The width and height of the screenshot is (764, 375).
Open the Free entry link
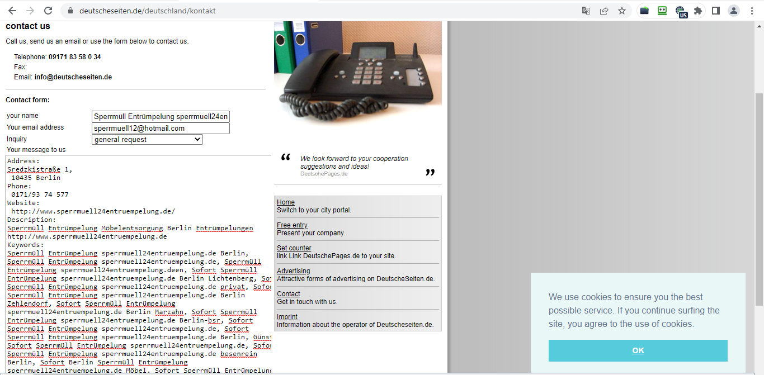(x=292, y=225)
